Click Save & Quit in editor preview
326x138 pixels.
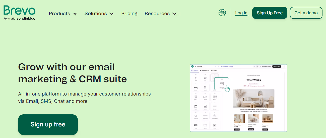pos(277,66)
